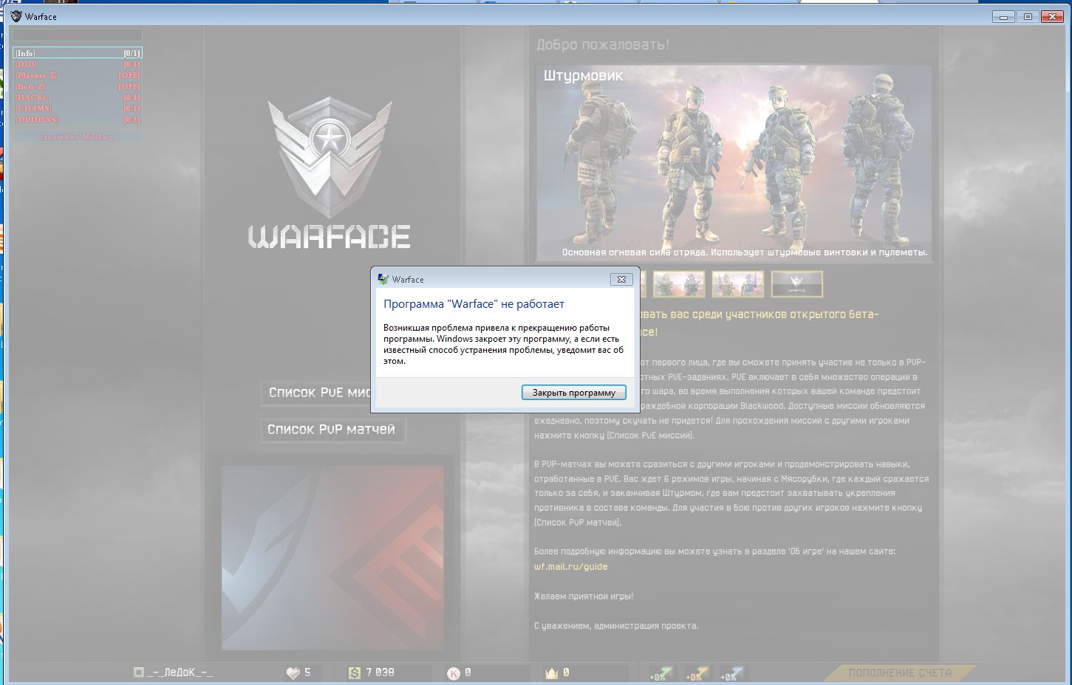Click the Warface logo thumbnail

797,284
